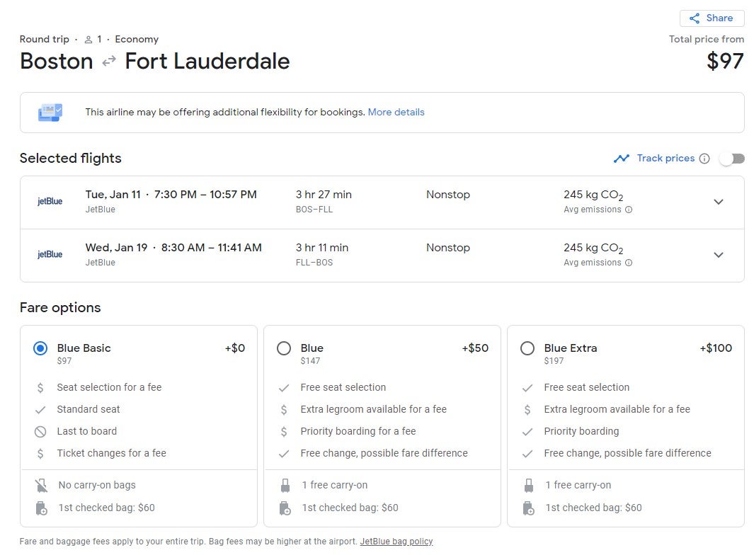
Task: Open the Economy cabin class selector
Action: click(x=137, y=39)
